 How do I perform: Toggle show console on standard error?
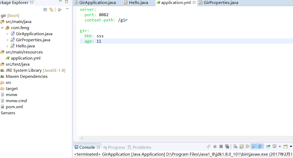click(260, 146)
